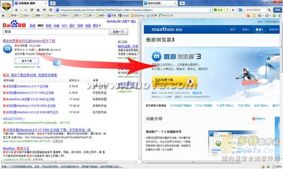The image size is (283, 169).
Task: Open the POCO.CN bookmark
Action: [x=166, y=16]
